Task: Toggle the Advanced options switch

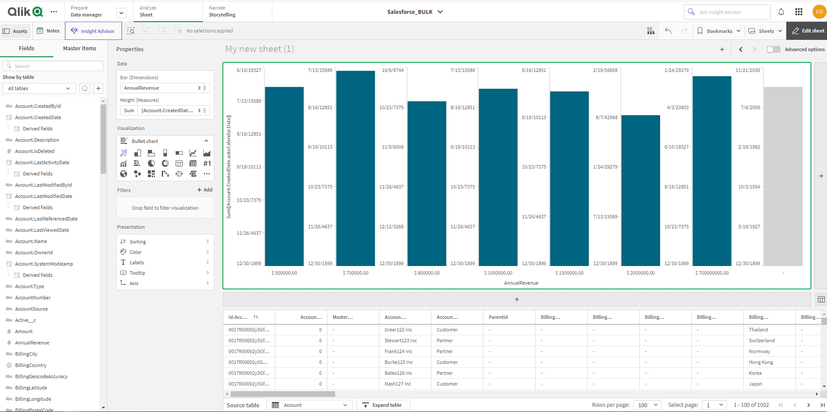Action: (774, 49)
